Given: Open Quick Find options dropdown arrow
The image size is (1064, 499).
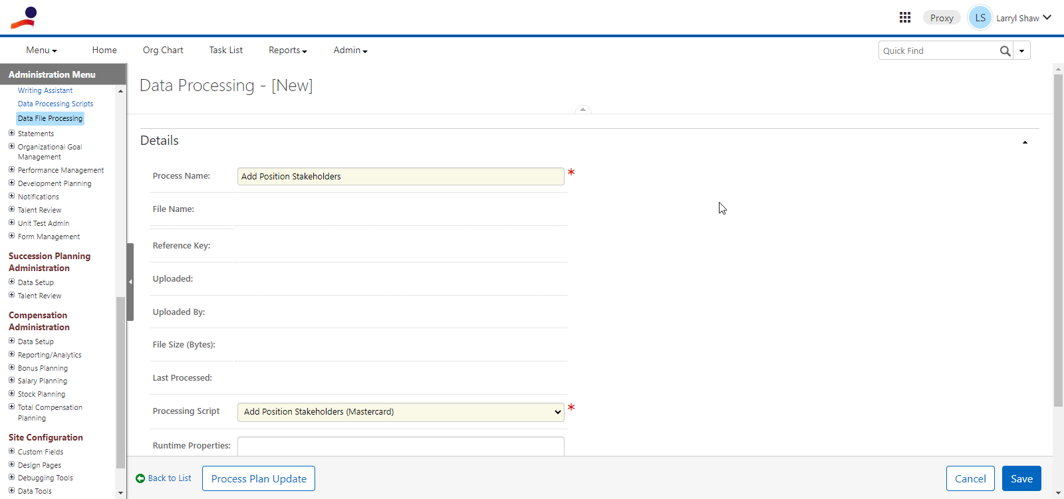Looking at the screenshot, I should pos(1021,50).
